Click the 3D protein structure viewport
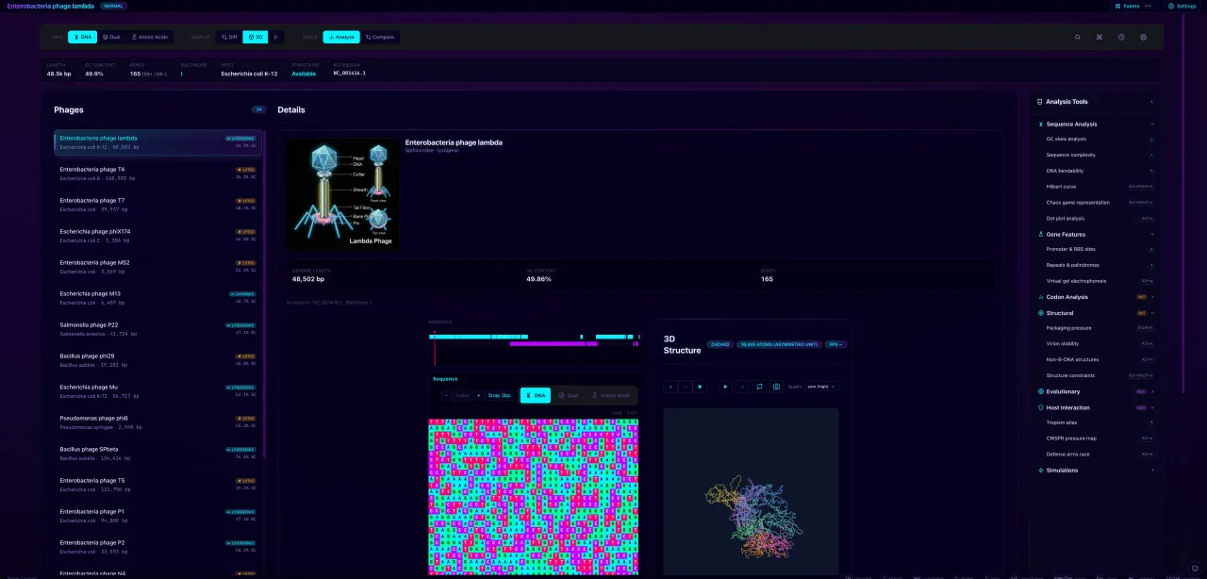 click(x=751, y=490)
